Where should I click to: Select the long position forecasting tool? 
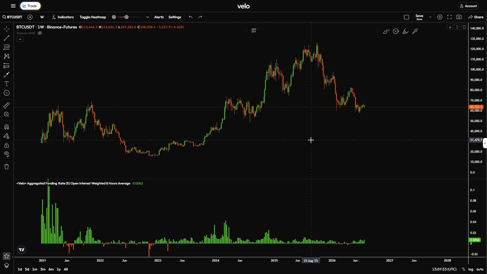[6, 65]
